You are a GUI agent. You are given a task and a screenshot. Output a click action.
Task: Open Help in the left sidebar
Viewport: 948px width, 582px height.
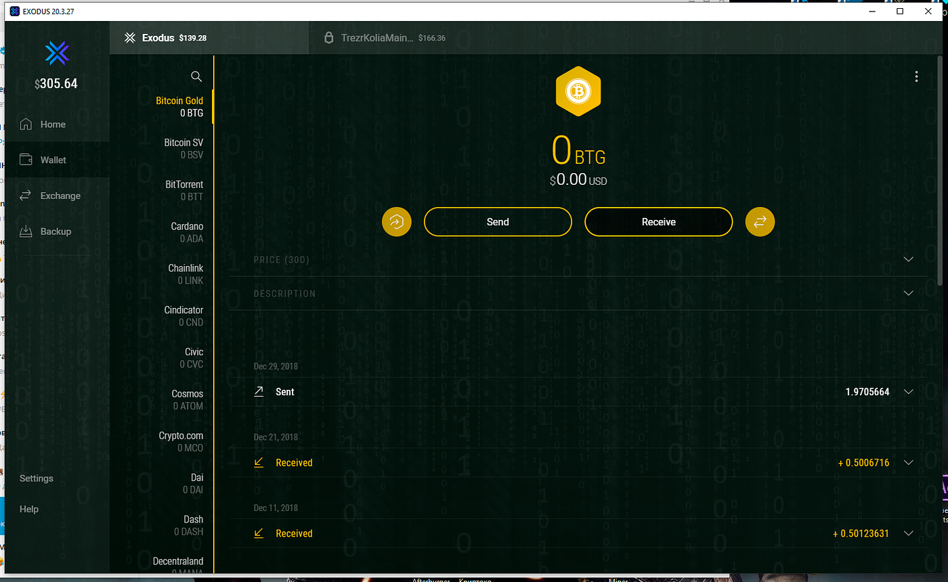coord(29,509)
